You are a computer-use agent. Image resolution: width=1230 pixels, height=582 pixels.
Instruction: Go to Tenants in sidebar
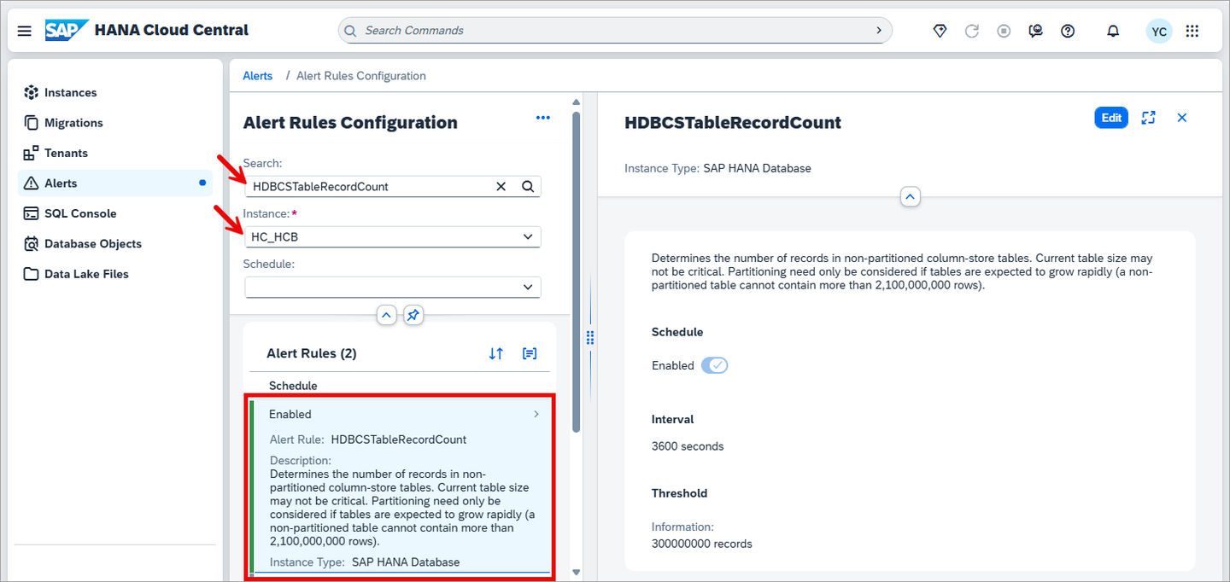pos(115,153)
